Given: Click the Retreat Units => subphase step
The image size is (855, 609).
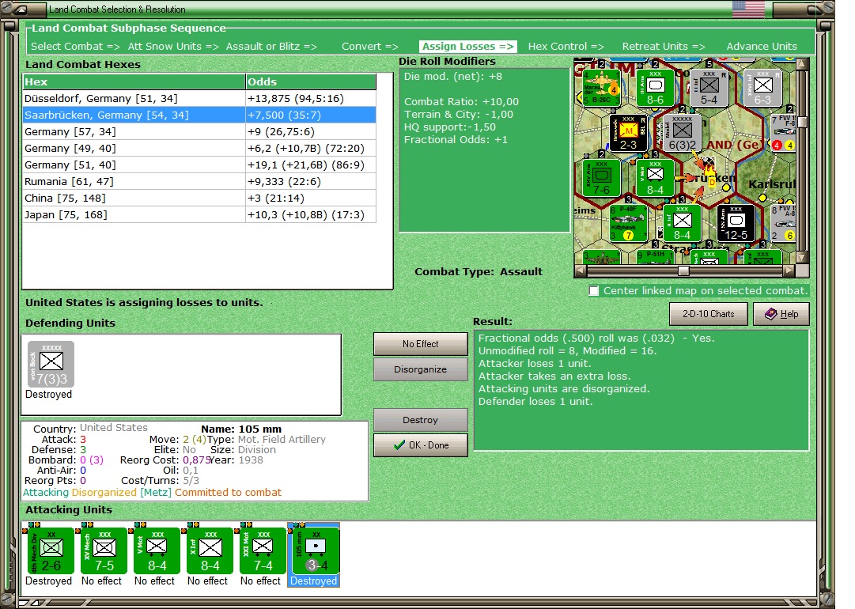Looking at the screenshot, I should [664, 47].
